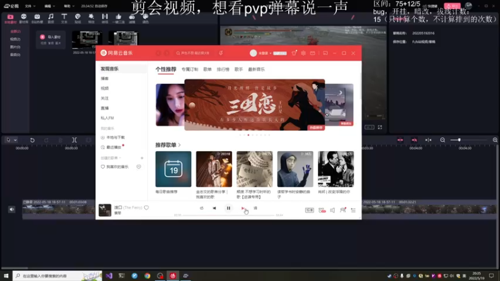The image size is (500, 281).
Task: Adjust the timeline zoom slider in editor
Action: pyautogui.click(x=468, y=140)
